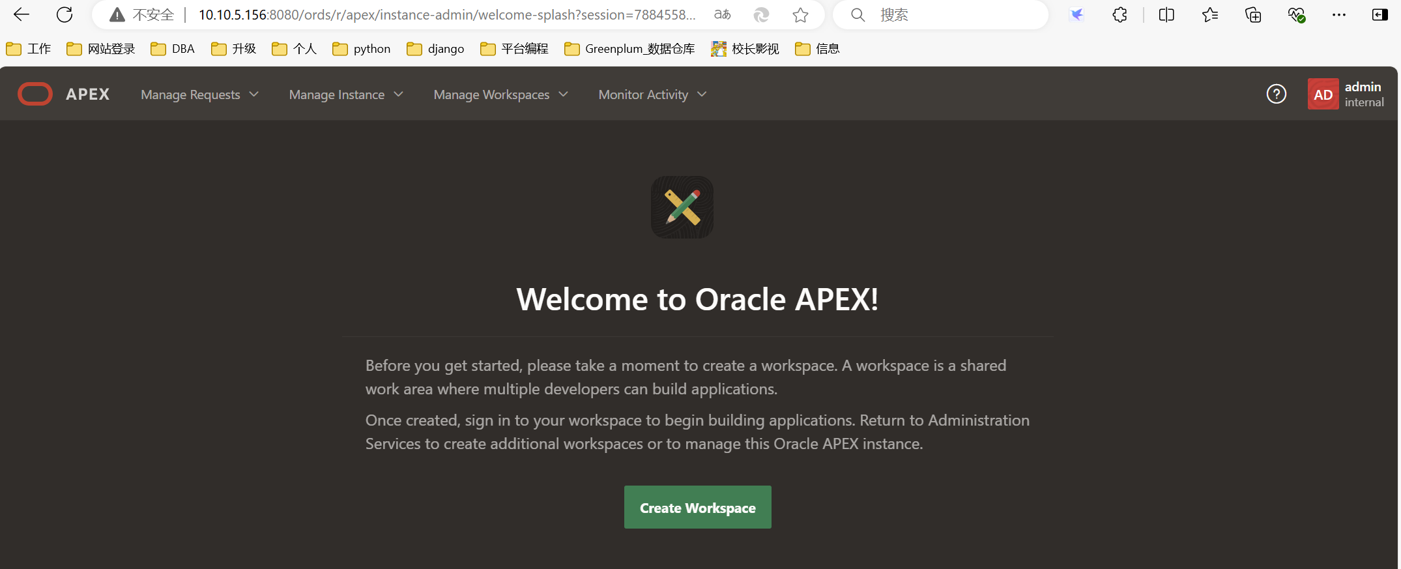Viewport: 1401px width, 569px height.
Task: Expand the Manage Instance menu
Action: (x=346, y=95)
